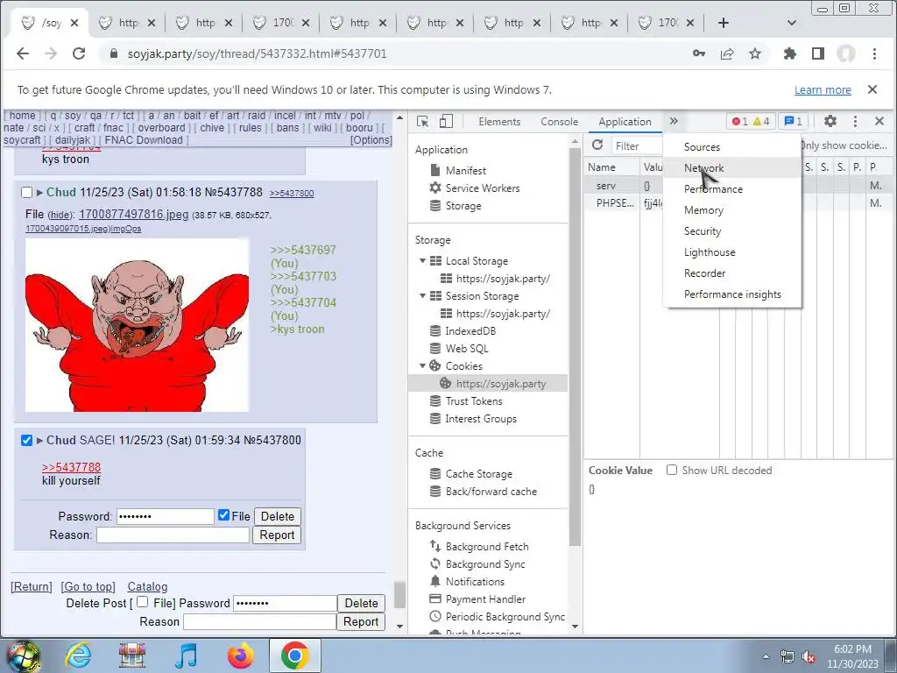This screenshot has width=897, height=673.
Task: Collapse the Local Storage tree node
Action: point(422,261)
